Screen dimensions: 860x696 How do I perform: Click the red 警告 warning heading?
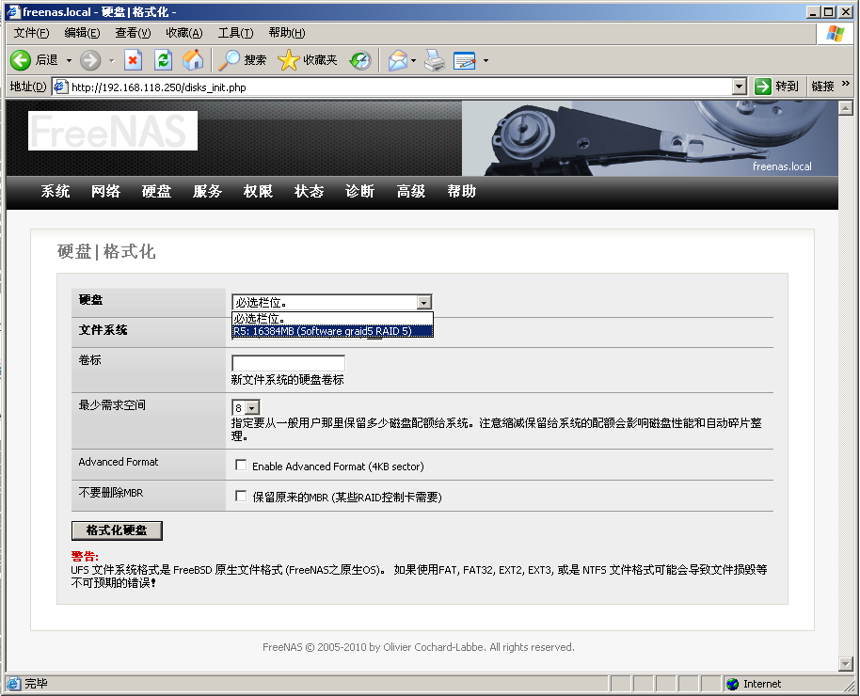point(85,557)
